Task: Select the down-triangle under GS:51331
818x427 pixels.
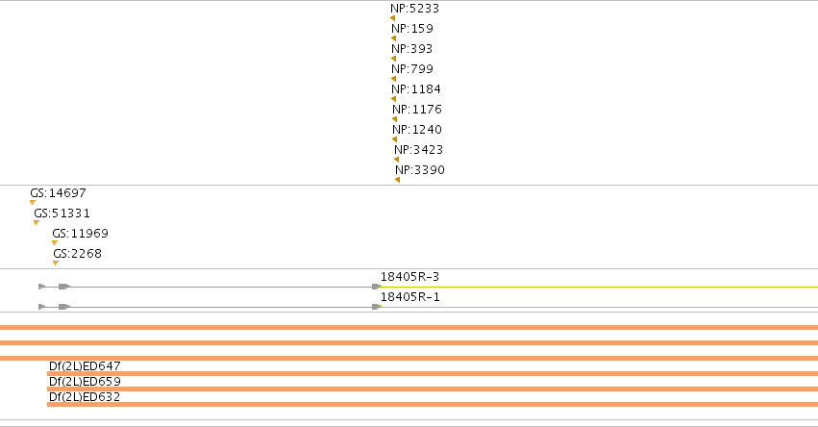Action: tap(37, 223)
